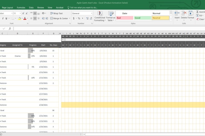This screenshot has height=136, width=205.
Task: Align text right
Action: [39, 18]
